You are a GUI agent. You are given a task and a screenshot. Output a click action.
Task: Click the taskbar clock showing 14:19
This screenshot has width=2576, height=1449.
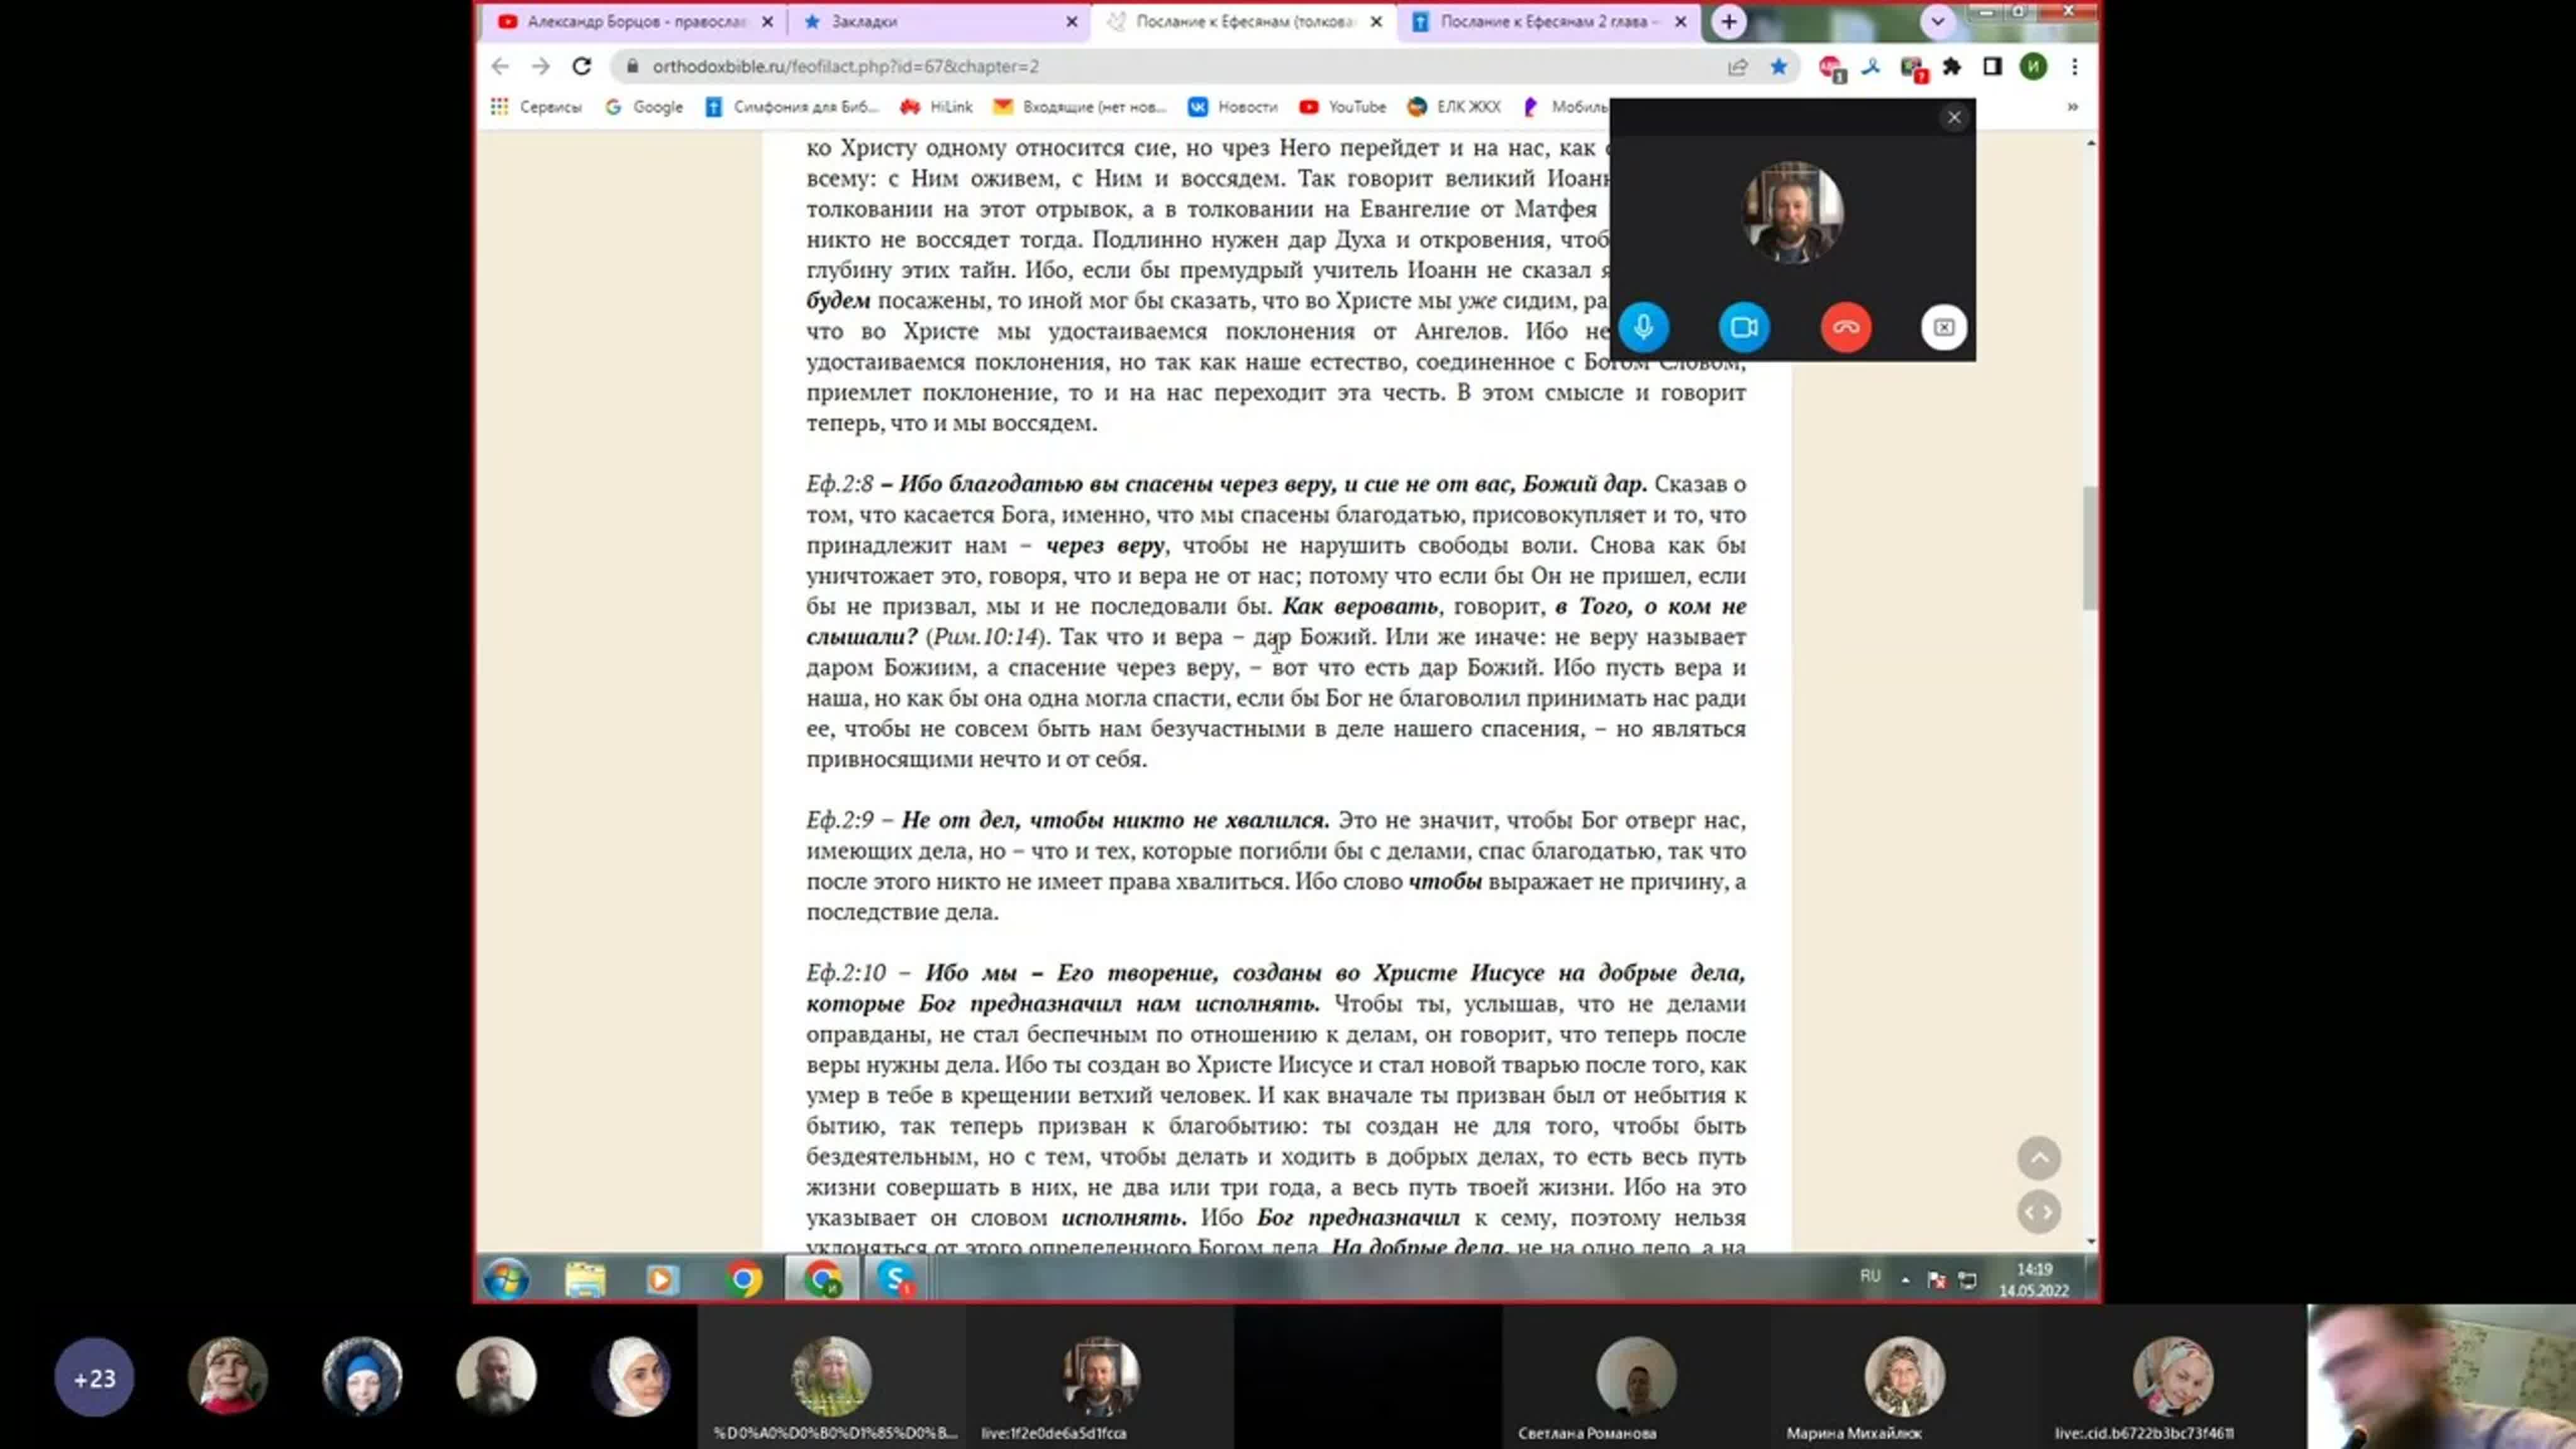[x=2034, y=1279]
